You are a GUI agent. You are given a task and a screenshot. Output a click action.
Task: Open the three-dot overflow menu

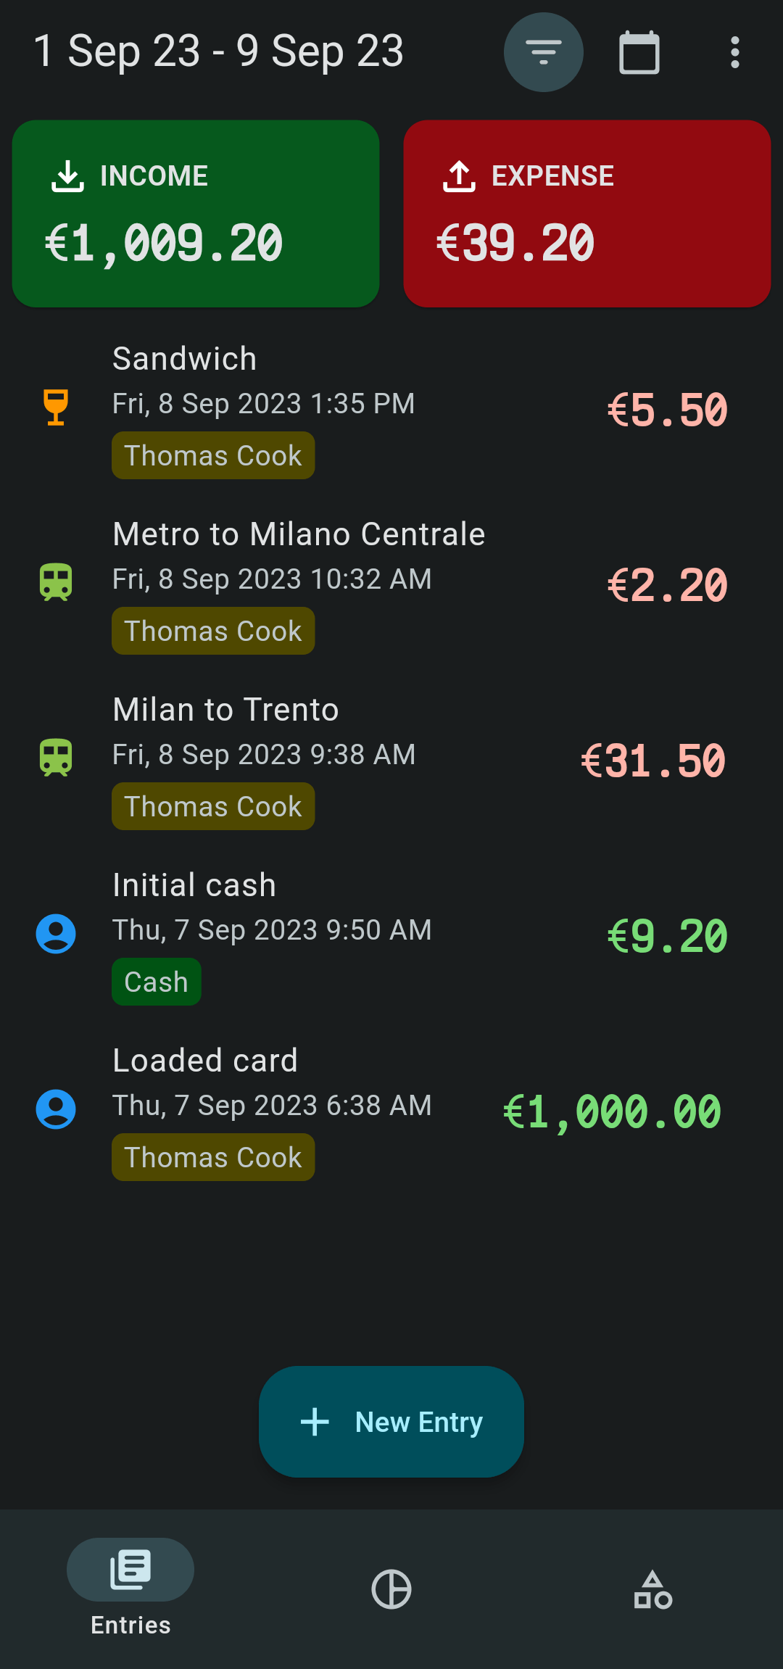tap(734, 52)
